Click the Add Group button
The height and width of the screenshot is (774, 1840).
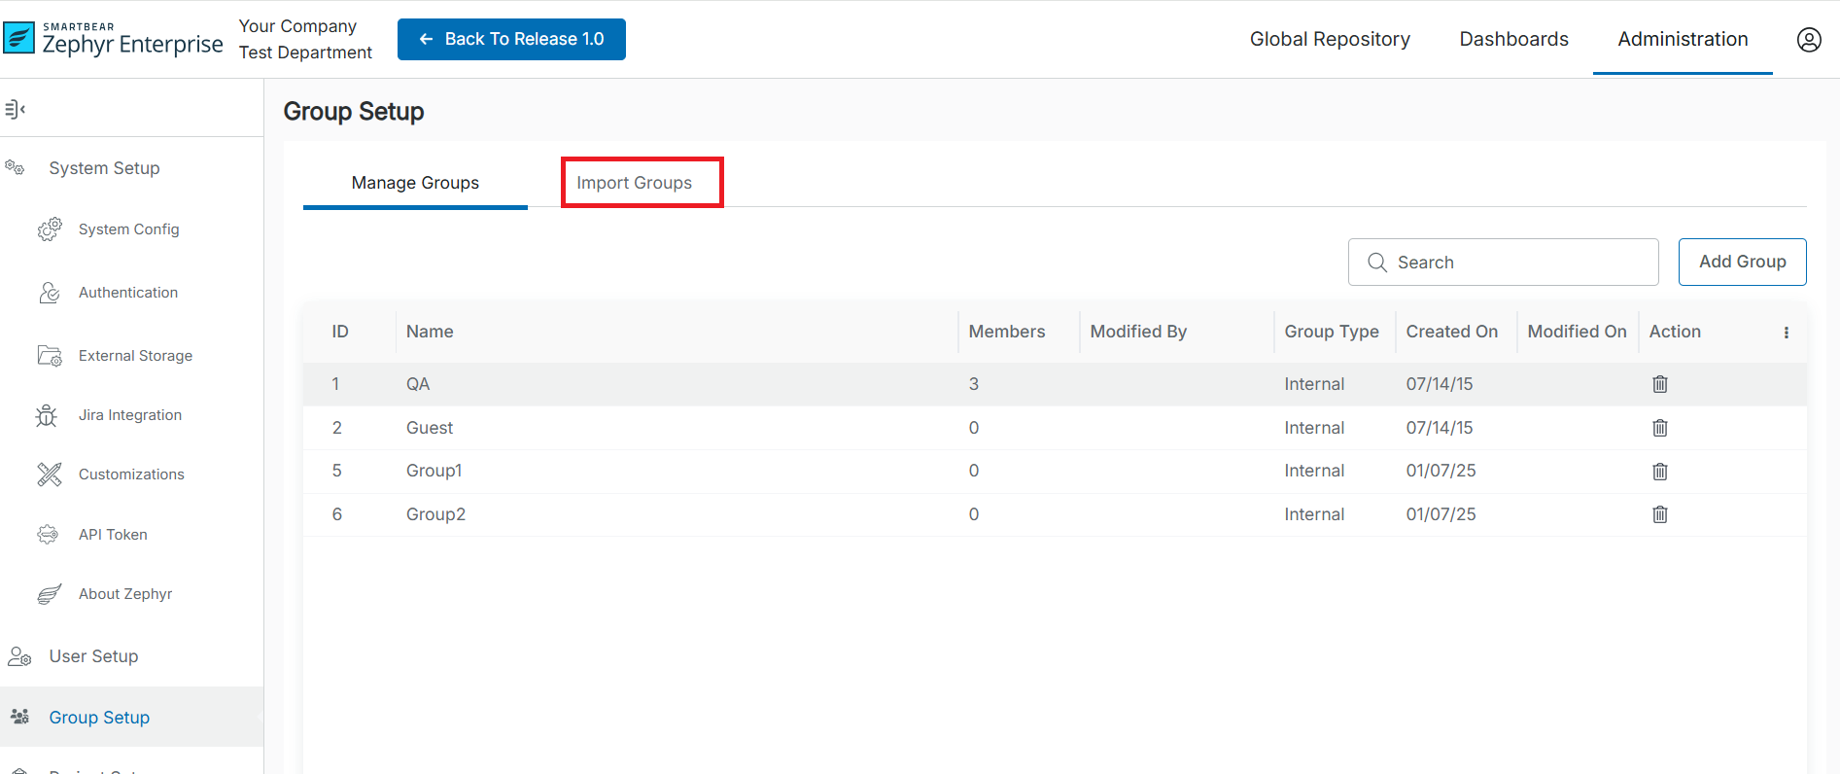[1741, 262]
